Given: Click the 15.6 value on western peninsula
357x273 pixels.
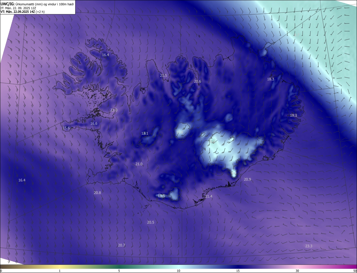Looking at the screenshot, I should click(x=66, y=128).
